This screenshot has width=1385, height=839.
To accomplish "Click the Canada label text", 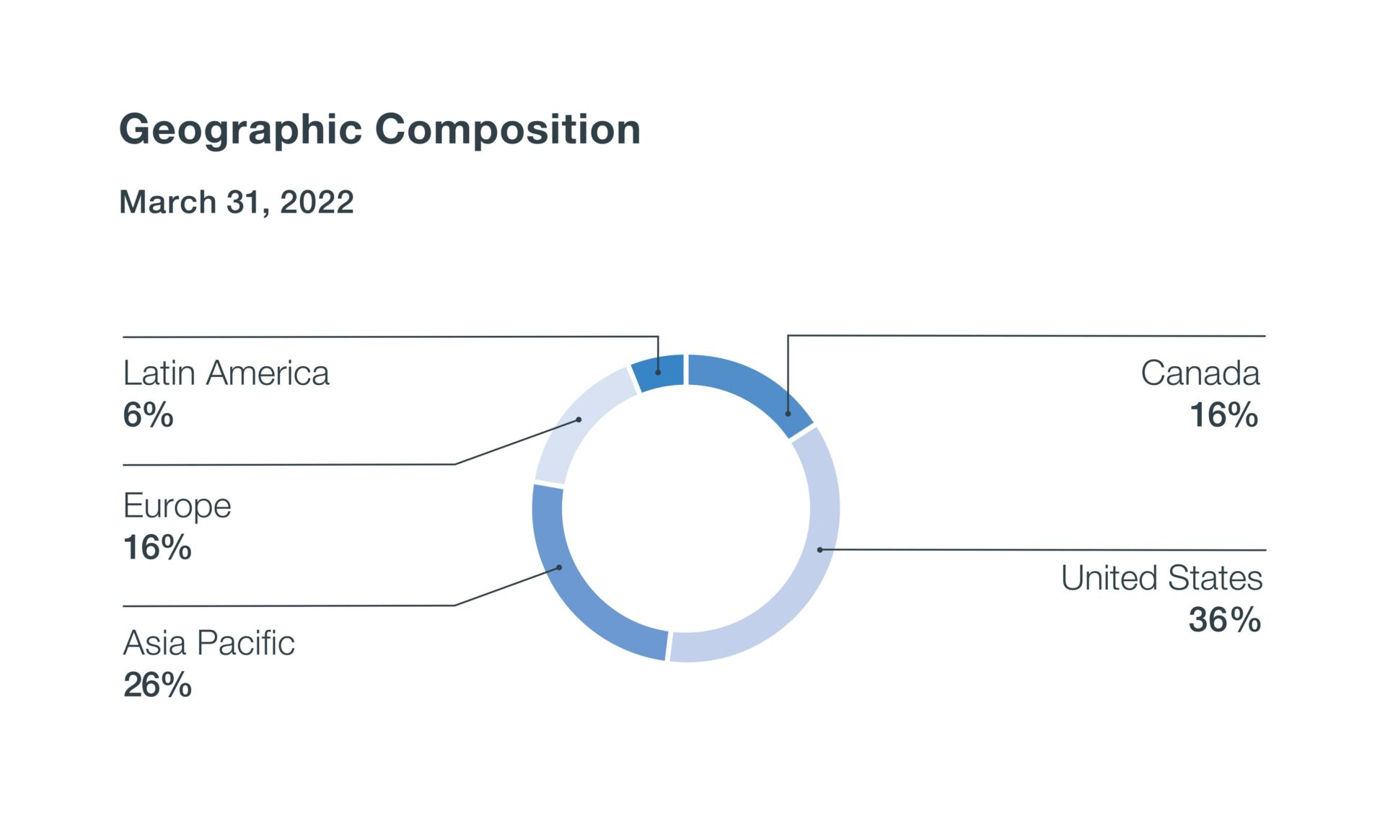I will tap(1200, 373).
